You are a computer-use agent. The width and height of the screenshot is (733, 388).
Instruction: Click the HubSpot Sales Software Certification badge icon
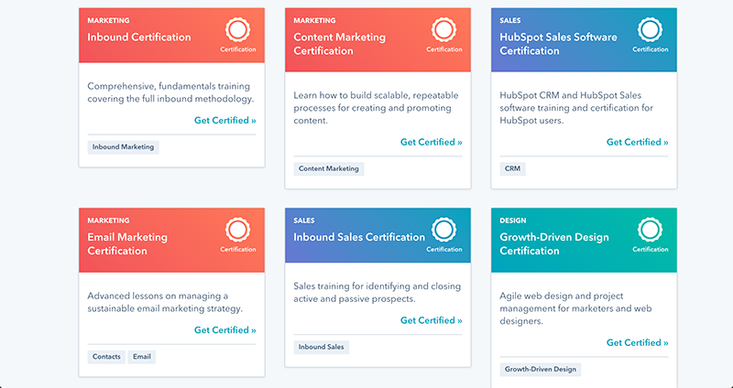point(650,30)
